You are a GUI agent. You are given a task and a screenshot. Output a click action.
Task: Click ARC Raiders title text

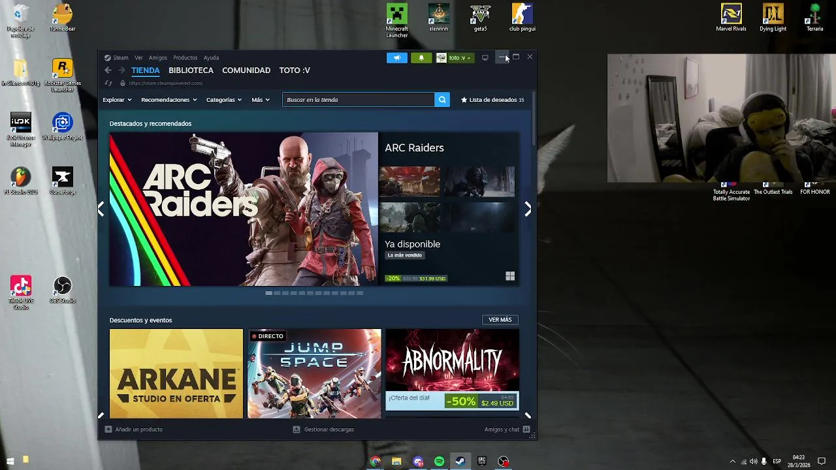coord(414,148)
